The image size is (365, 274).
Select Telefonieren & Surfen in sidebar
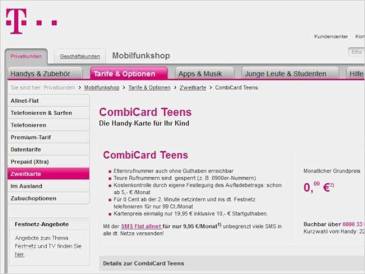(x=48, y=113)
